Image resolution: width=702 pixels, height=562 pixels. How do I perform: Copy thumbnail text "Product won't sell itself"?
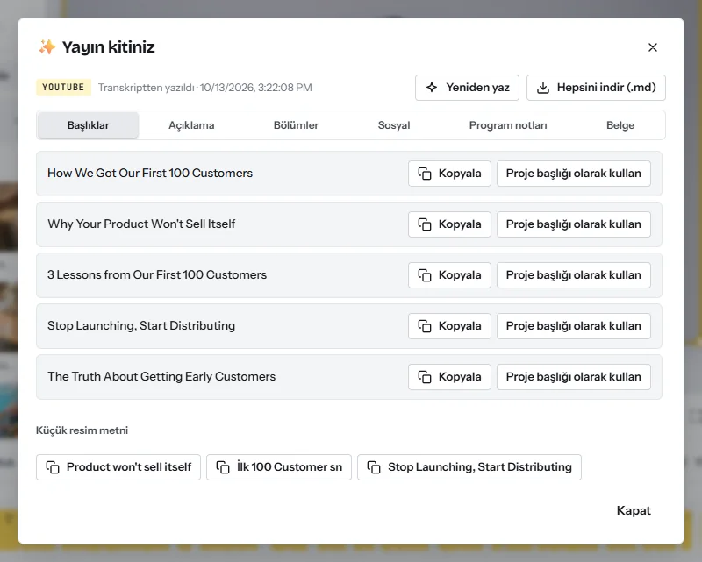[x=118, y=467]
